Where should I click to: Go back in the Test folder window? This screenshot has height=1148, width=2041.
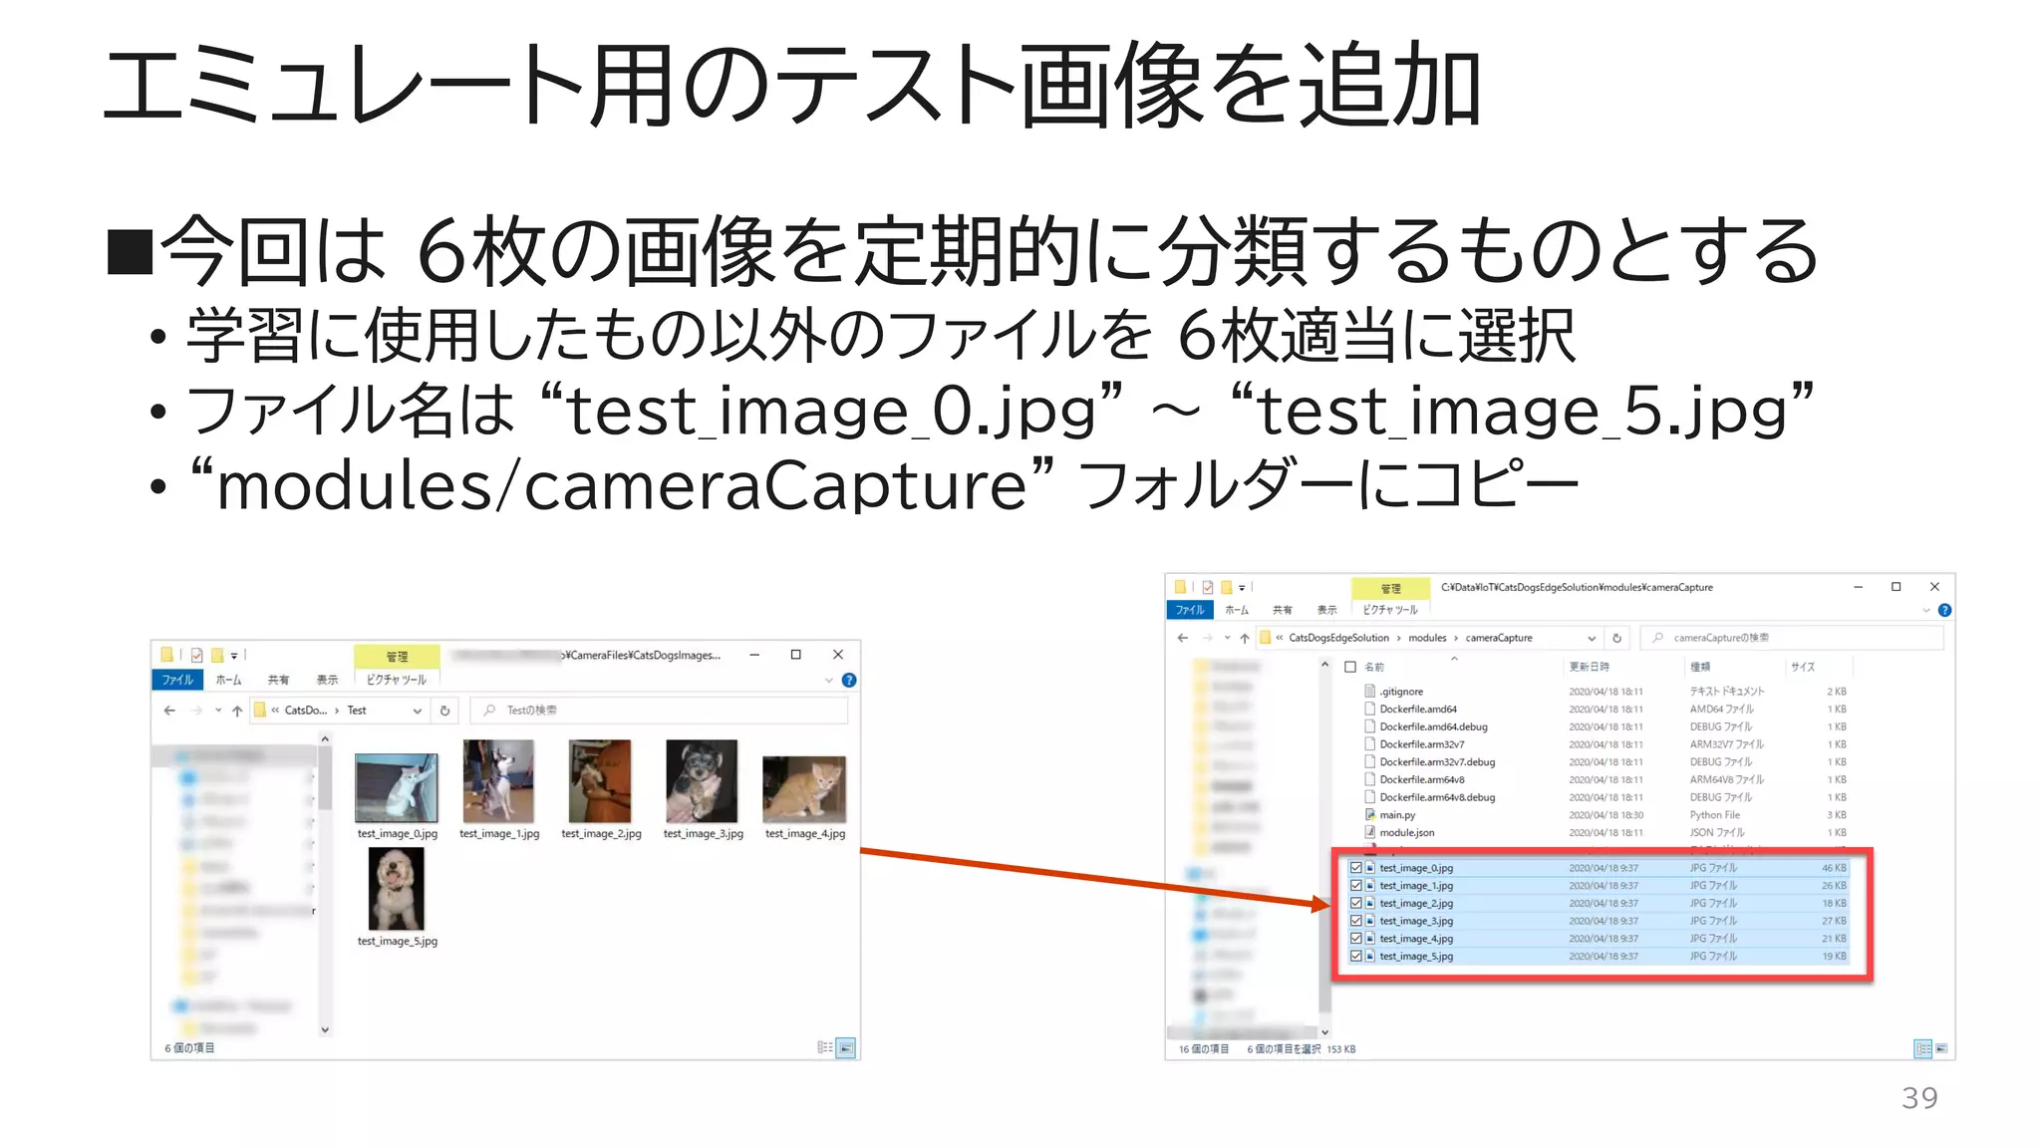click(x=169, y=711)
